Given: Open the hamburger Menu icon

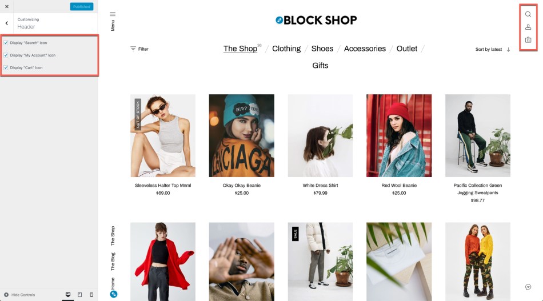Looking at the screenshot, I should [x=113, y=14].
